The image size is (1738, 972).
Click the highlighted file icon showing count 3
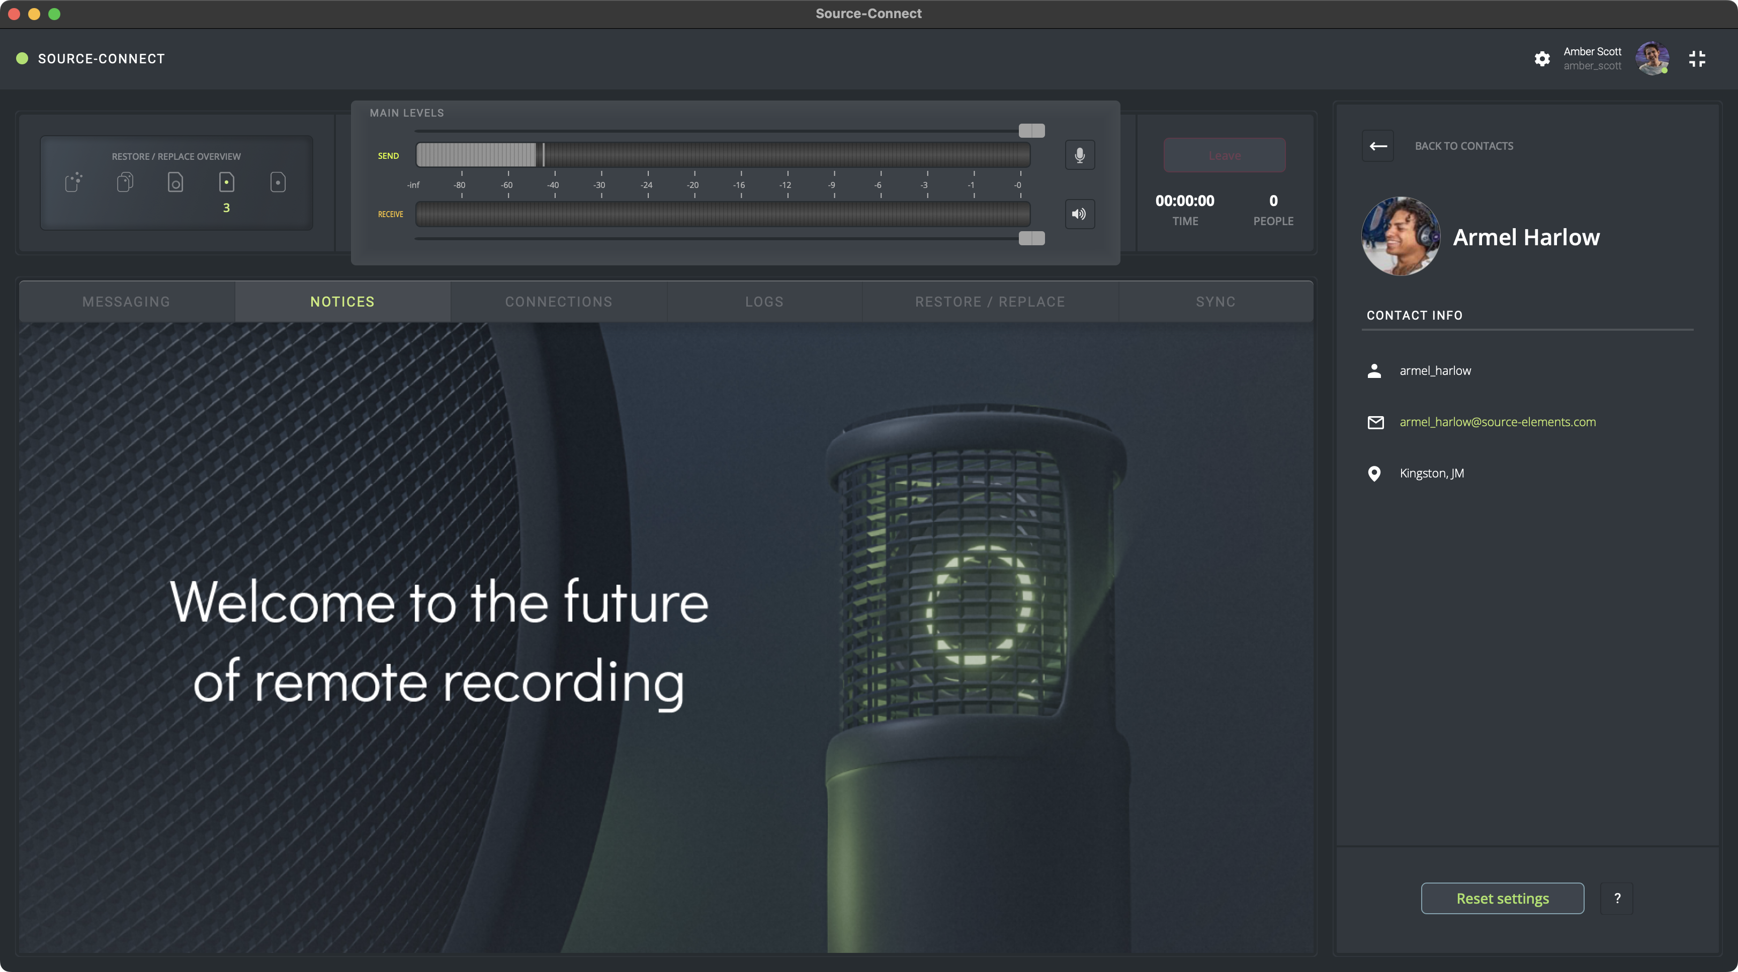coord(227,182)
